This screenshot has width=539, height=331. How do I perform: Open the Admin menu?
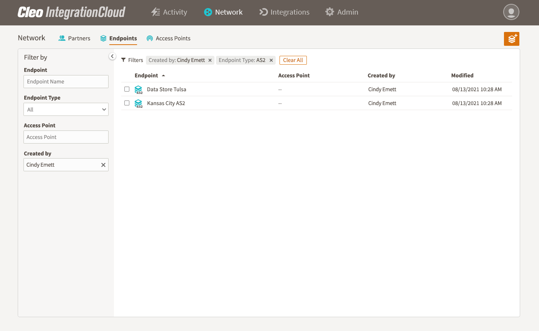[x=342, y=12]
